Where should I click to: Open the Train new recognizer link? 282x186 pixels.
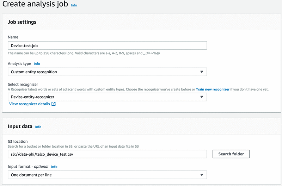coord(213,89)
